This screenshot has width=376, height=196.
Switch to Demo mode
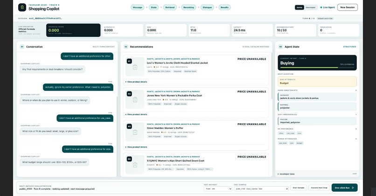tap(299, 7)
